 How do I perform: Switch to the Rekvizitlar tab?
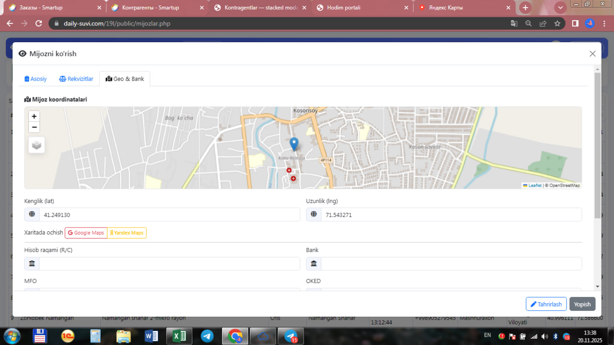[x=76, y=79]
